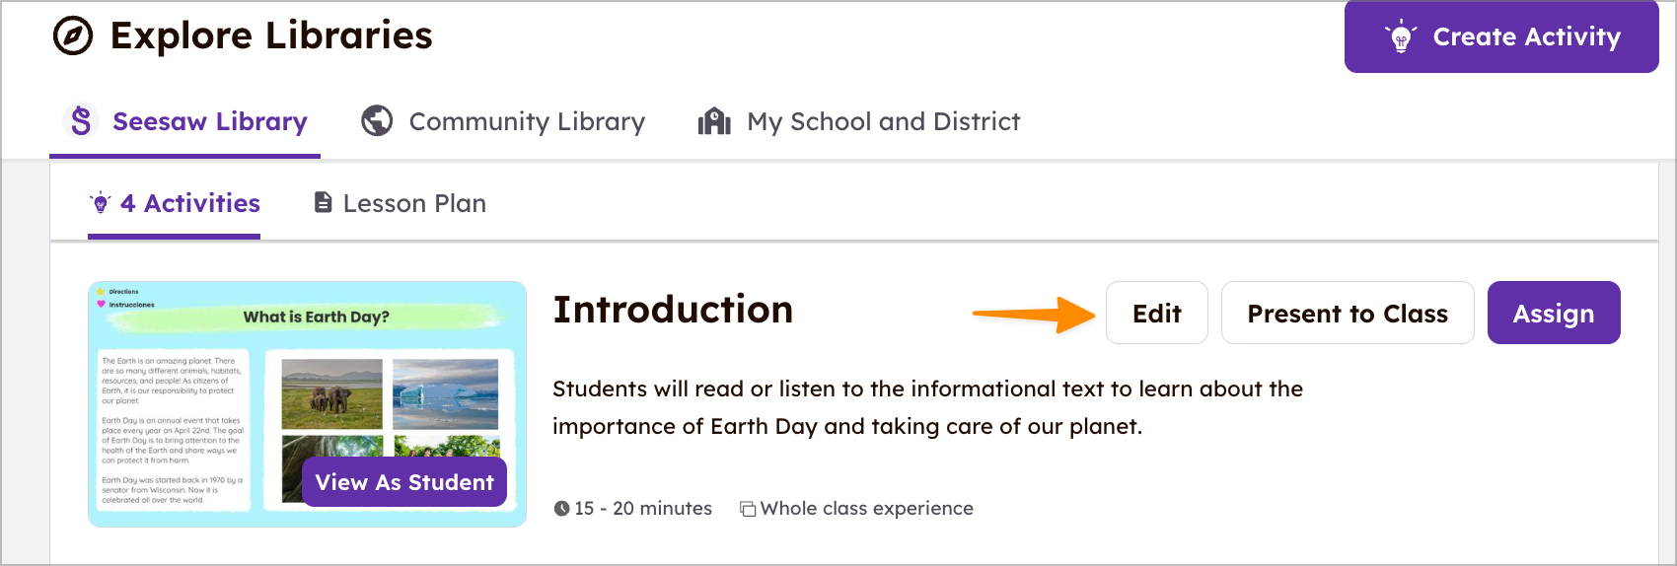Click the lightbulb icon in Create Activity
The width and height of the screenshot is (1677, 566).
point(1401,37)
